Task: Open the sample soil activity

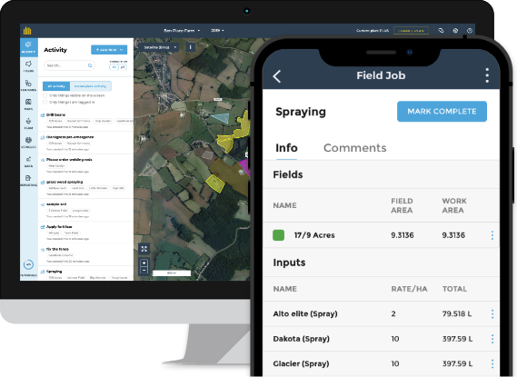Action: [86, 210]
